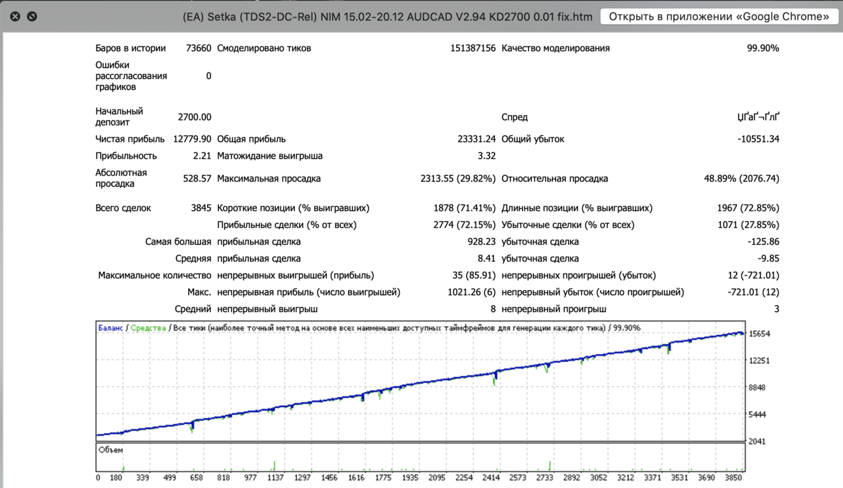Click the chart axis value 12251
The image size is (843, 488).
click(759, 361)
